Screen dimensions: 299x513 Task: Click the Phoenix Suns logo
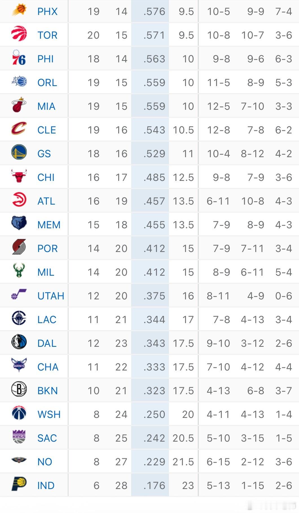pyautogui.click(x=18, y=11)
